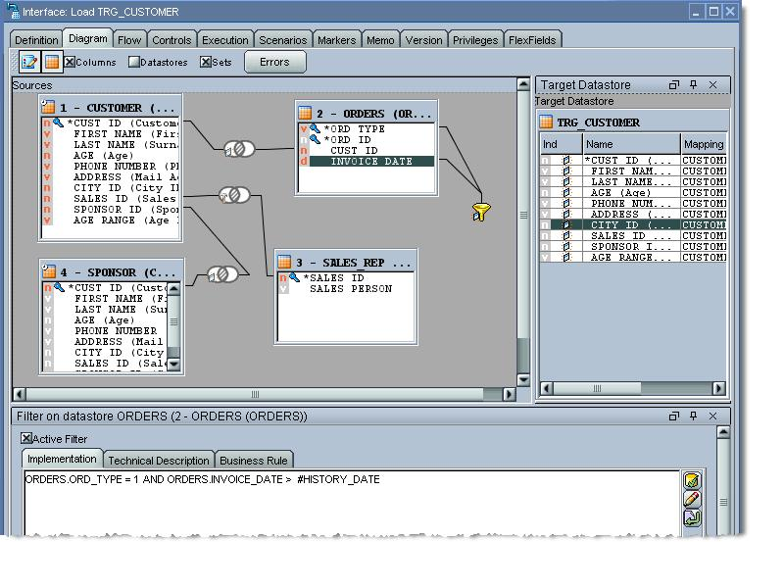Switch to the Flow tab

128,40
